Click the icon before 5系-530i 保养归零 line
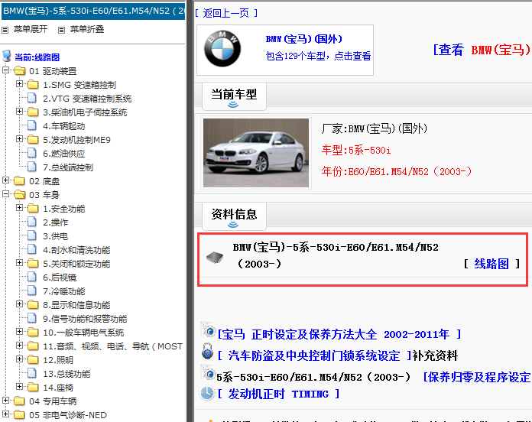Viewport: 532px width, 422px height. click(x=208, y=373)
